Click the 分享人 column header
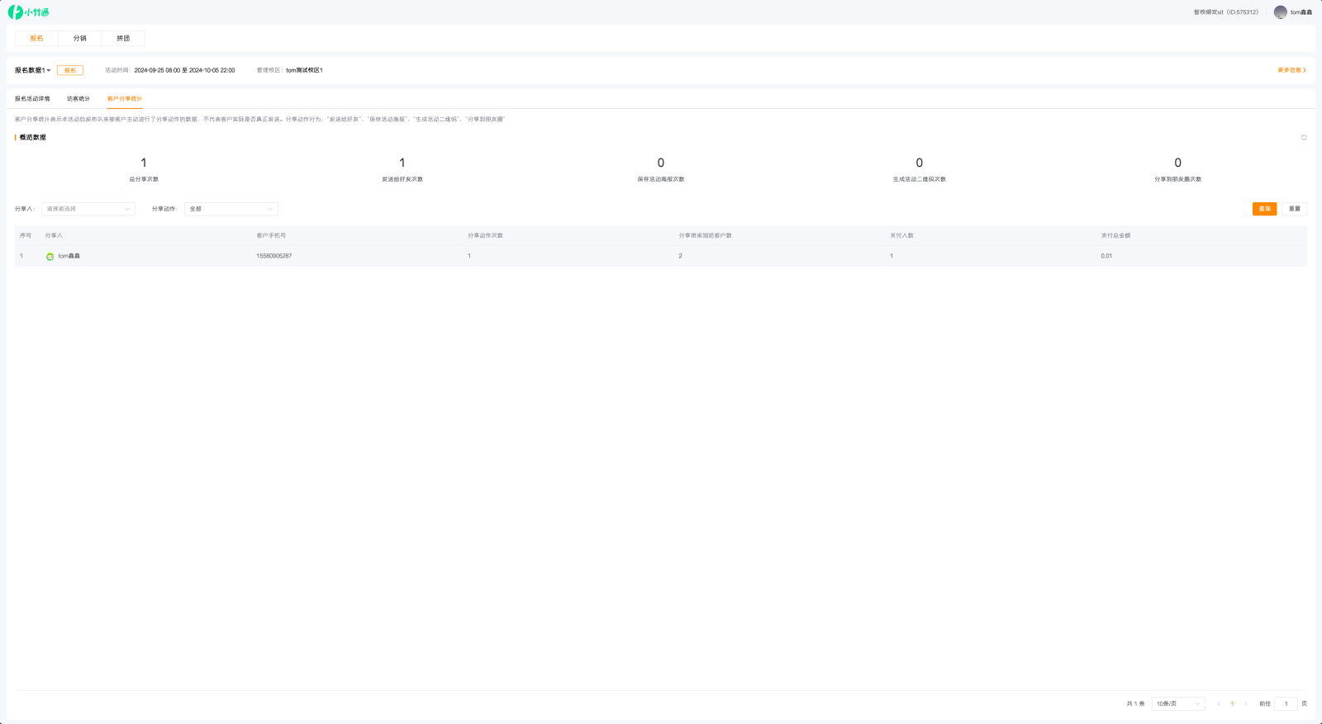The height and width of the screenshot is (724, 1322). tap(54, 235)
